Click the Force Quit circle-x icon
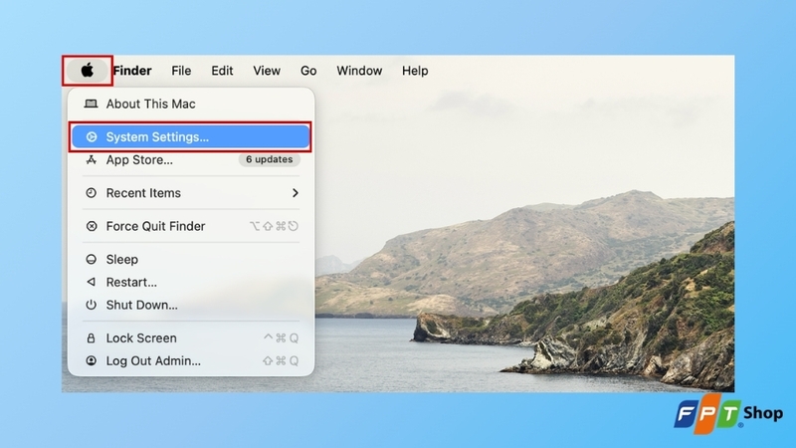 tap(92, 226)
